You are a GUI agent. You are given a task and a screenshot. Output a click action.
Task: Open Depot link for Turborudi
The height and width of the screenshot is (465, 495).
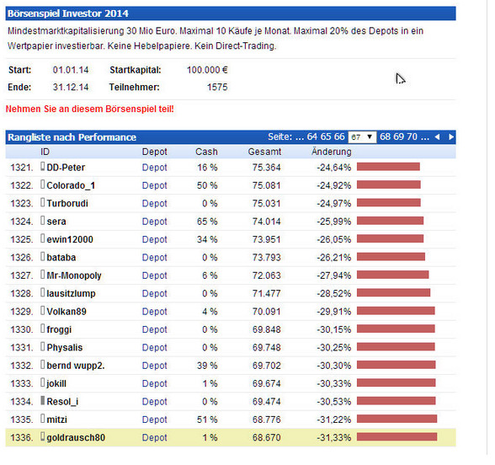point(154,204)
